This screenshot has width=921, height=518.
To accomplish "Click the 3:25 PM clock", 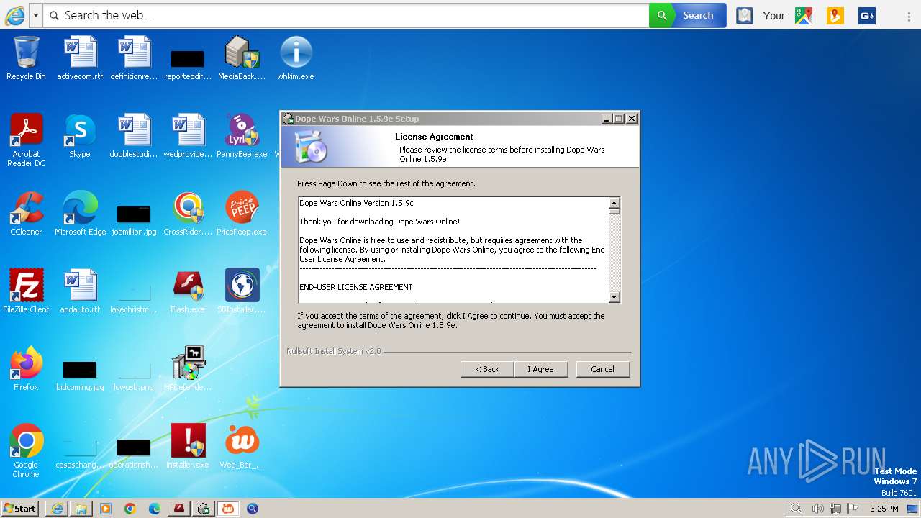I will [x=884, y=509].
